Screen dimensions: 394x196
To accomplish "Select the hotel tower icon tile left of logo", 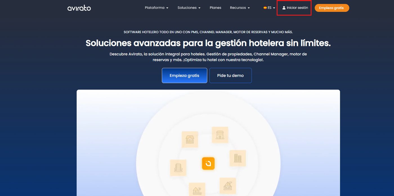I will coord(178,168).
